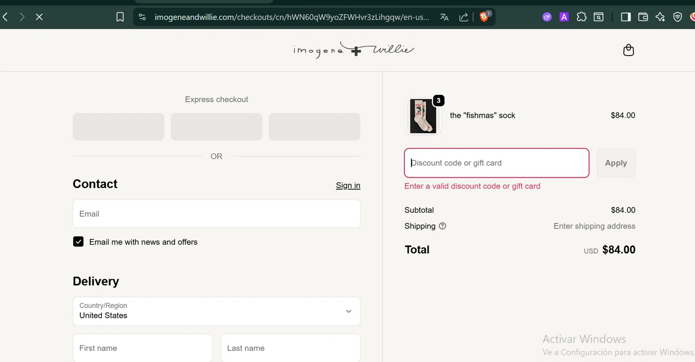
Task: Stop page loading with the X button
Action: tap(39, 17)
